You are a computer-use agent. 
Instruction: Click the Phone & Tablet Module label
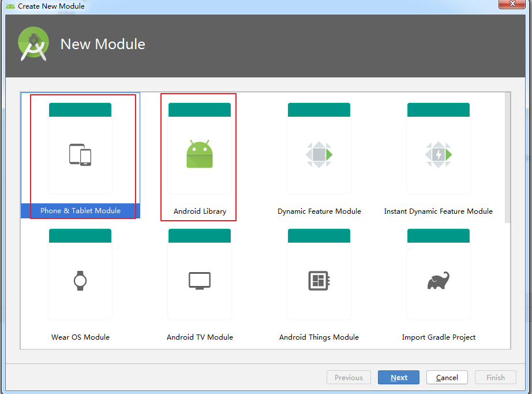pyautogui.click(x=80, y=211)
